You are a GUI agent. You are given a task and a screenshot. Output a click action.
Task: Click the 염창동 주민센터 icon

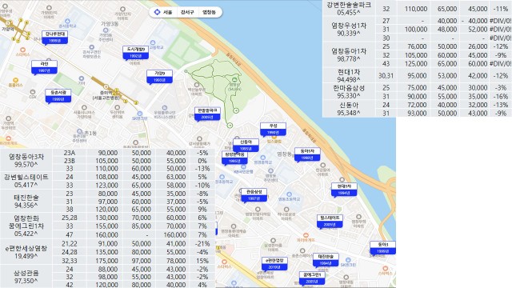pos(270,170)
